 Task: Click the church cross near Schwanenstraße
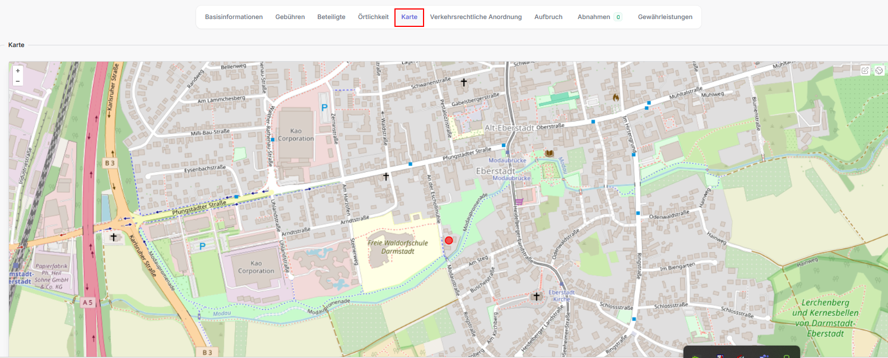[x=463, y=82]
